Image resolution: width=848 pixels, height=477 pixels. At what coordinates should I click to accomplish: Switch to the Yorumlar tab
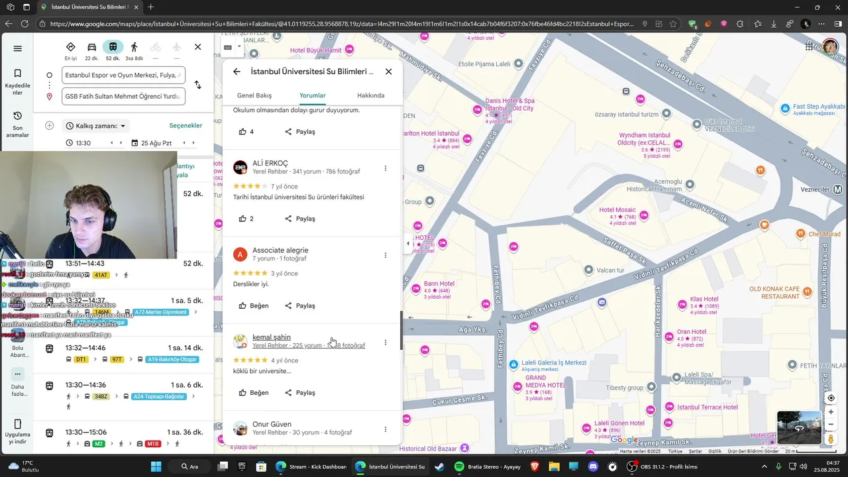click(x=312, y=95)
